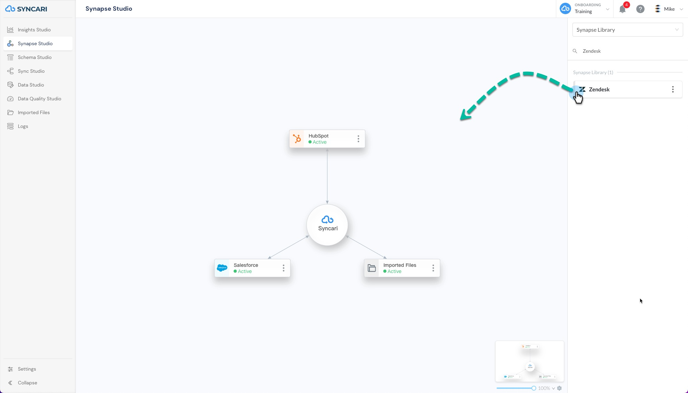Click the Syncari logo at top left
The height and width of the screenshot is (393, 688).
(26, 9)
